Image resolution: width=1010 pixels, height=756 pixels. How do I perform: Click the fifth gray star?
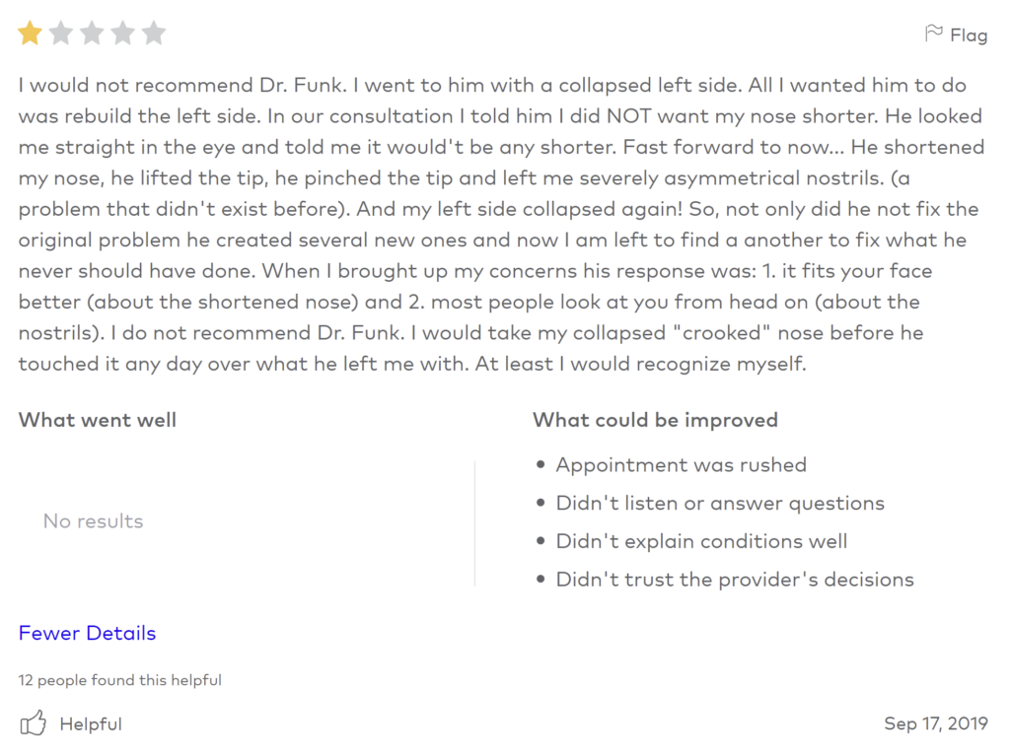tap(154, 33)
